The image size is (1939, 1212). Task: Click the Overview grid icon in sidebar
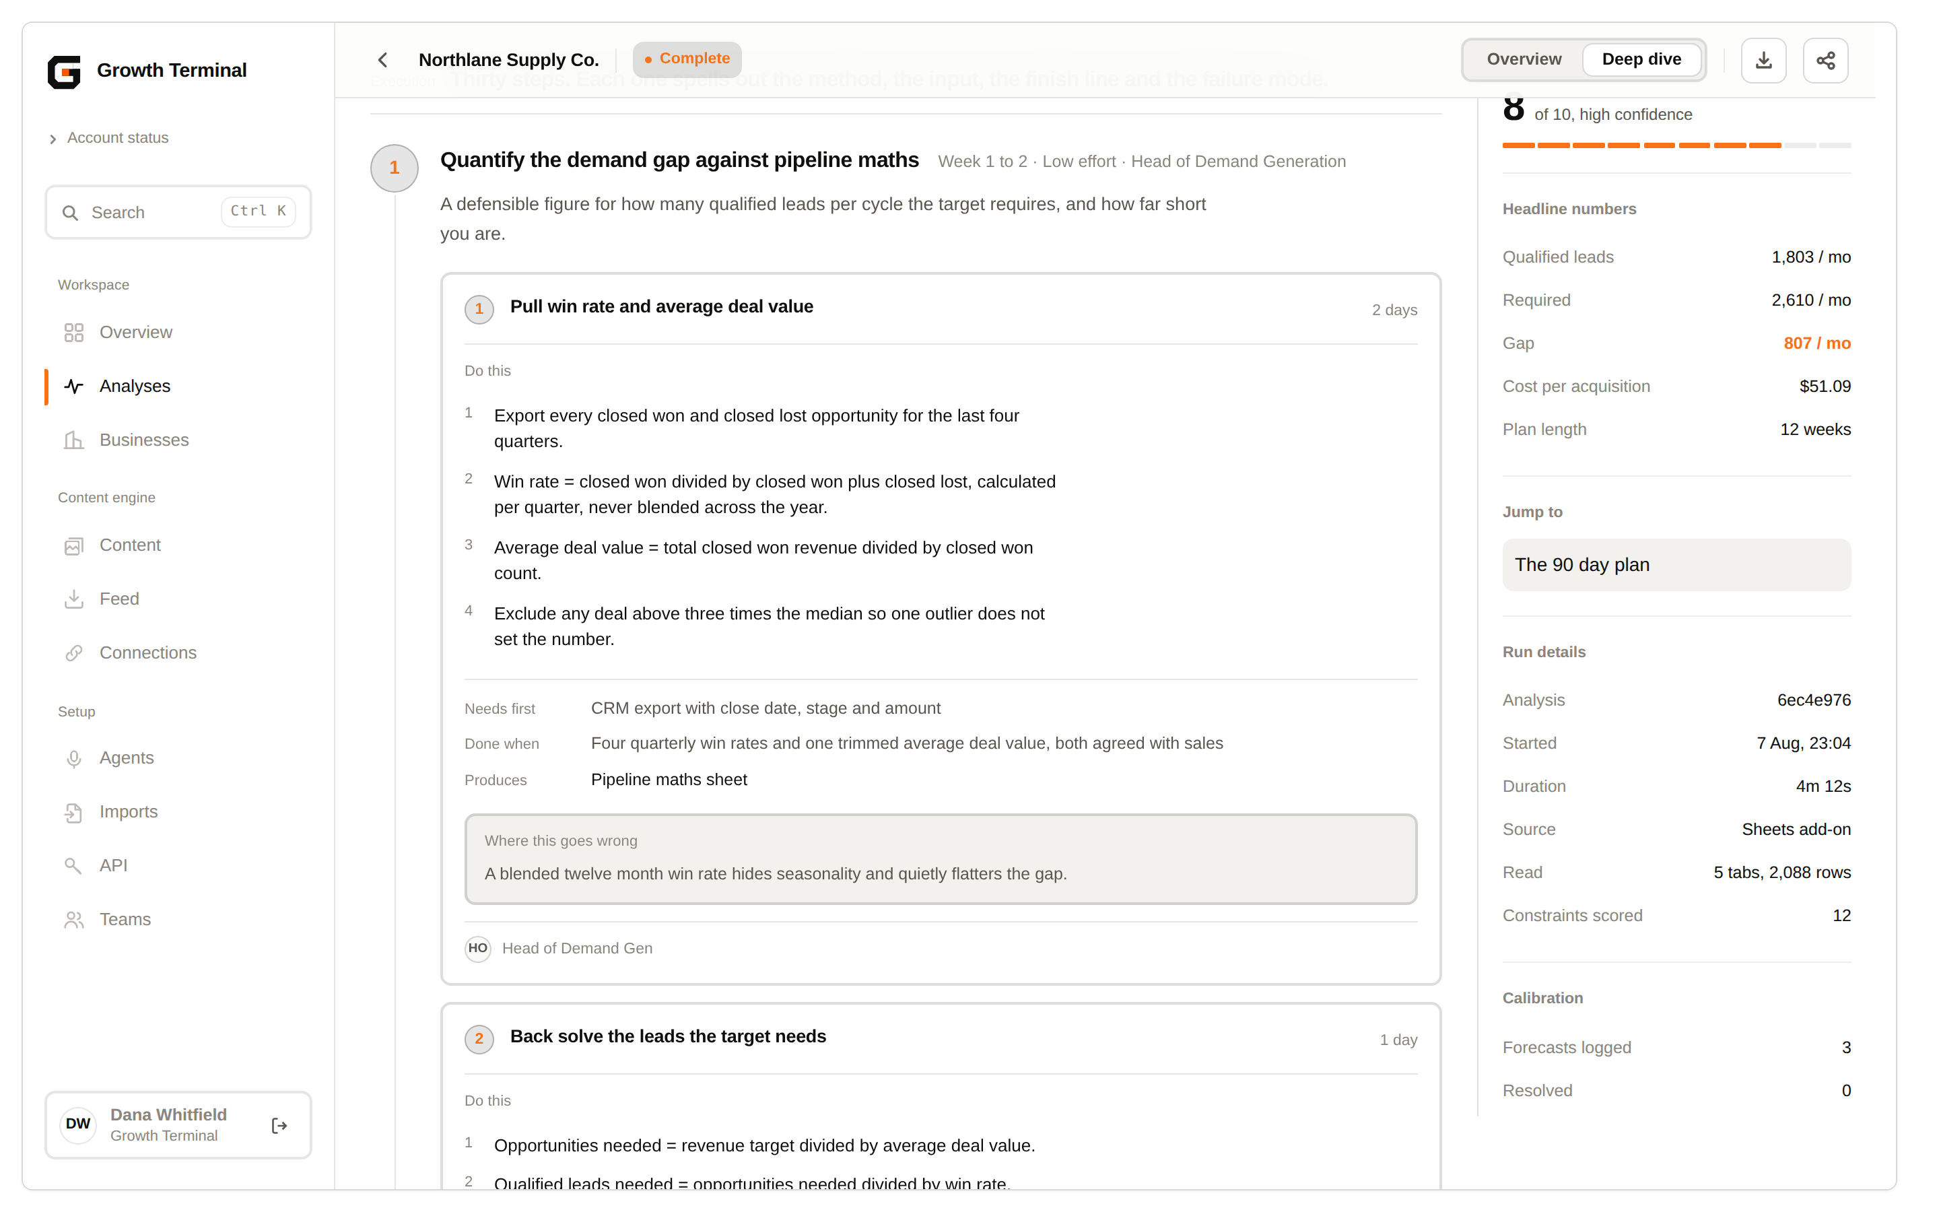pos(73,332)
